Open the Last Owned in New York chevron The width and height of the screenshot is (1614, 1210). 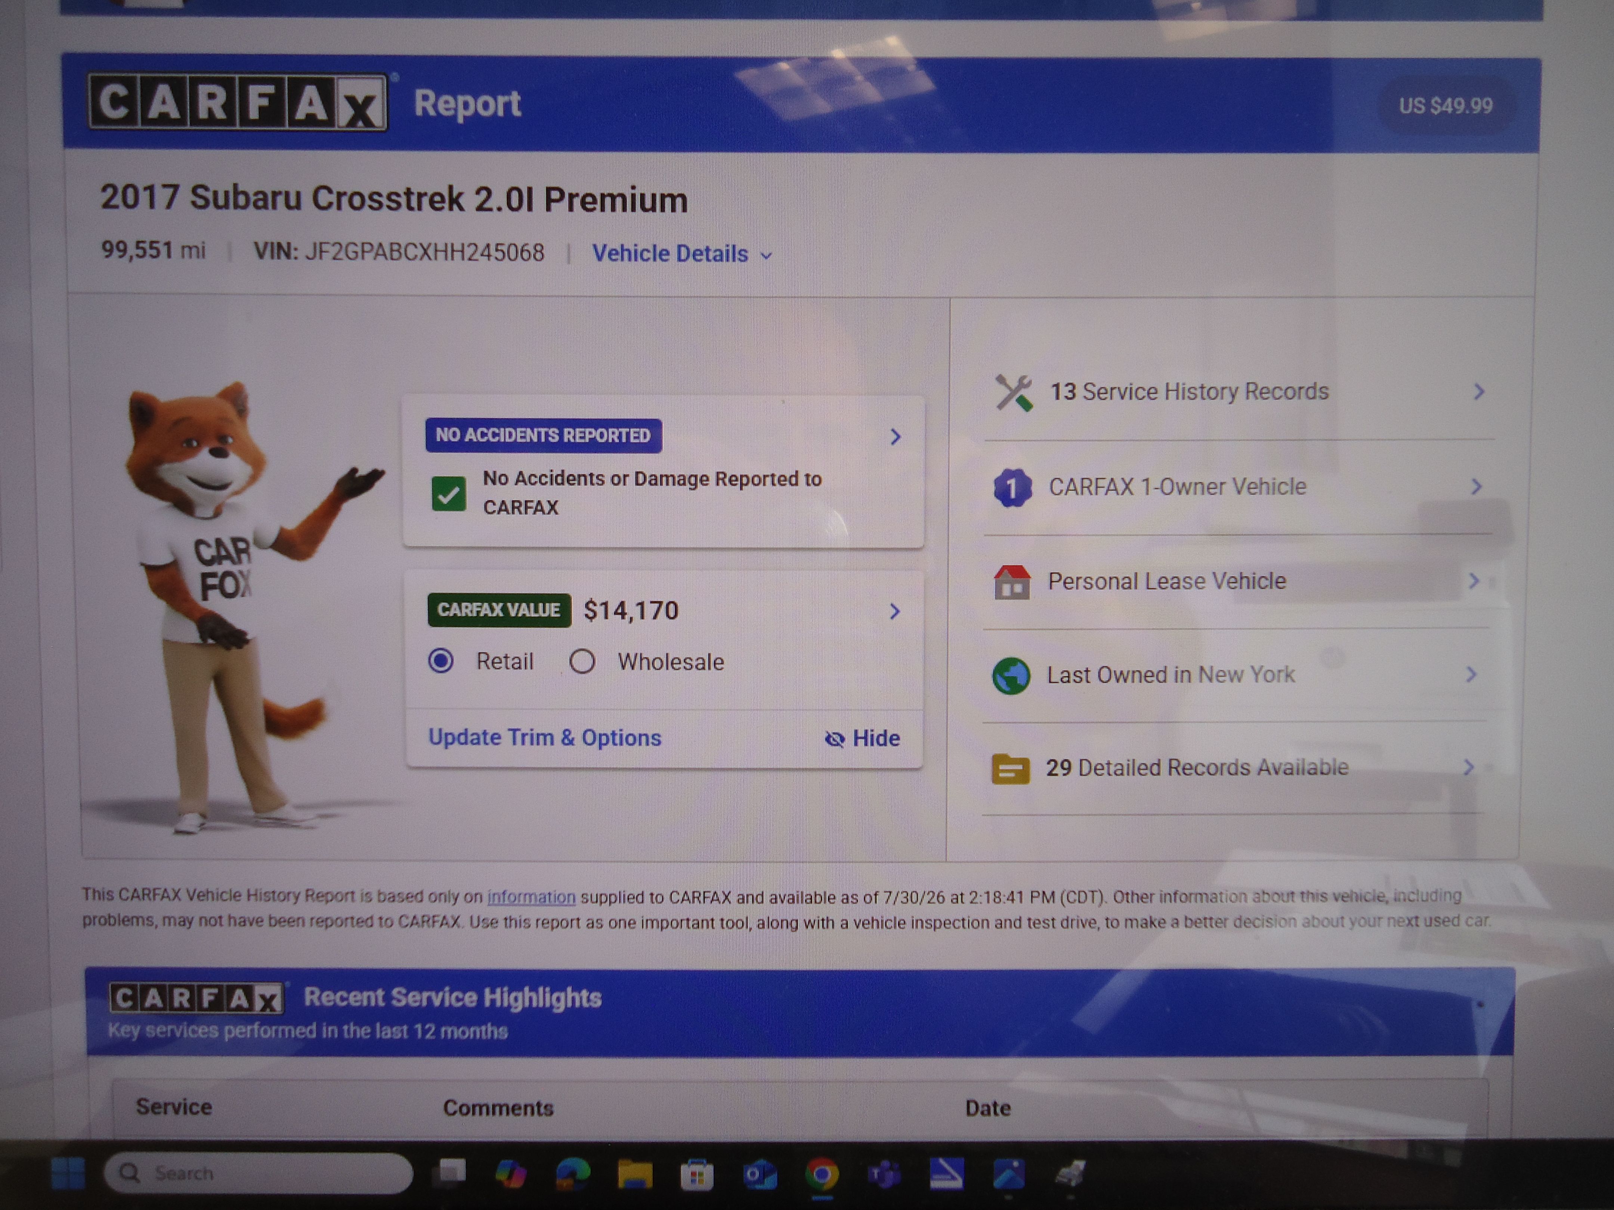click(1471, 674)
